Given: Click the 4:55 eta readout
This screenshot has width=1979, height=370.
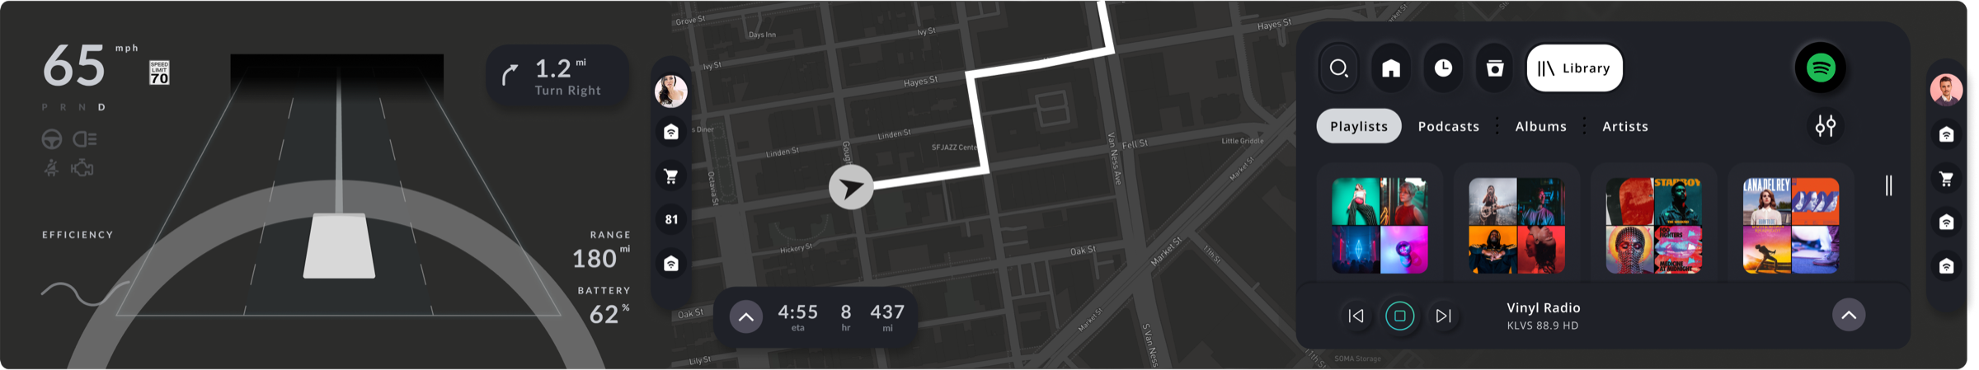Looking at the screenshot, I should (x=798, y=316).
